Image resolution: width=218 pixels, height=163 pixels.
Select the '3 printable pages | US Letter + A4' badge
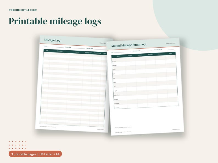pos(35,154)
